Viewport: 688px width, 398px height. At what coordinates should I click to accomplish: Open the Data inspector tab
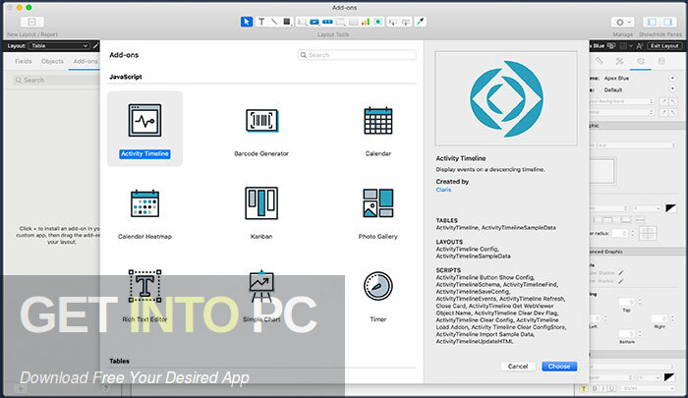pos(661,61)
